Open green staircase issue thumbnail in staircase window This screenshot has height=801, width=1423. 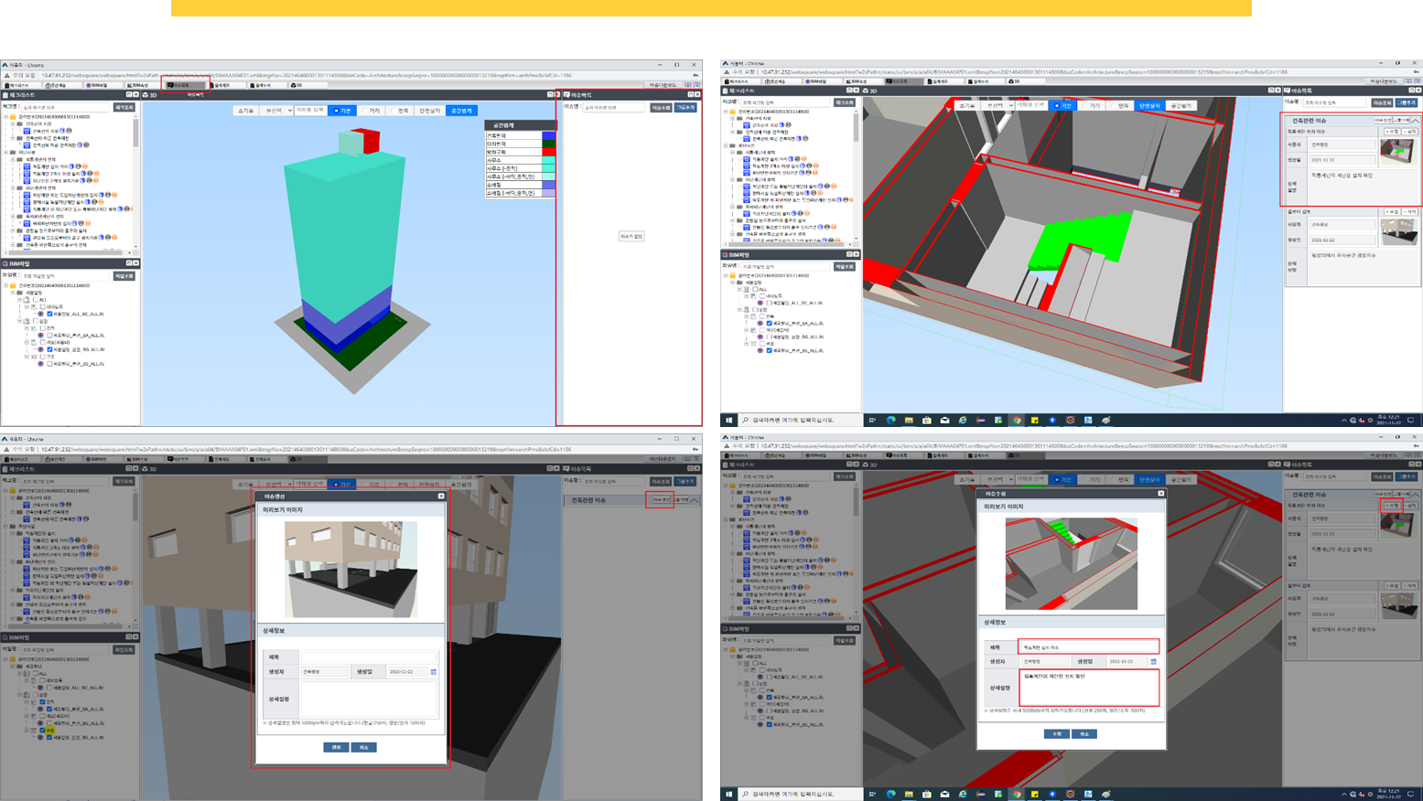[x=1398, y=152]
